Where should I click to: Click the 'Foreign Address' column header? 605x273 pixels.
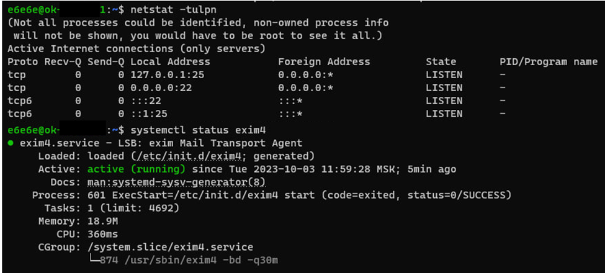coord(324,61)
